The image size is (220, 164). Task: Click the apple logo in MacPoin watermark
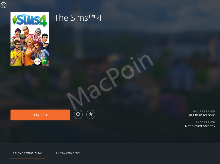[x=128, y=72]
